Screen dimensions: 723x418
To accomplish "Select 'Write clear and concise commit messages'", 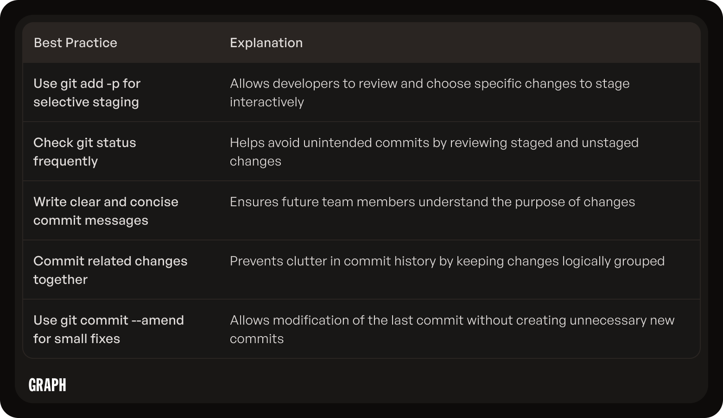I will coord(106,211).
